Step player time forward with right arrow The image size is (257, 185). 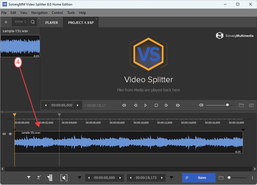pos(78,105)
